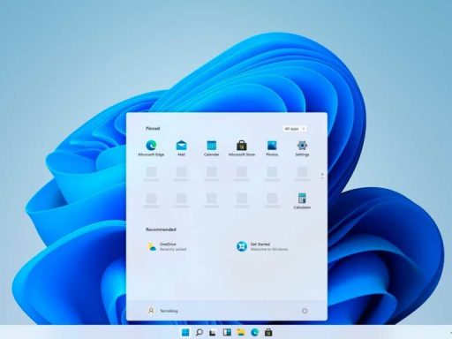
Task: Open the Calculator app
Action: point(302,201)
